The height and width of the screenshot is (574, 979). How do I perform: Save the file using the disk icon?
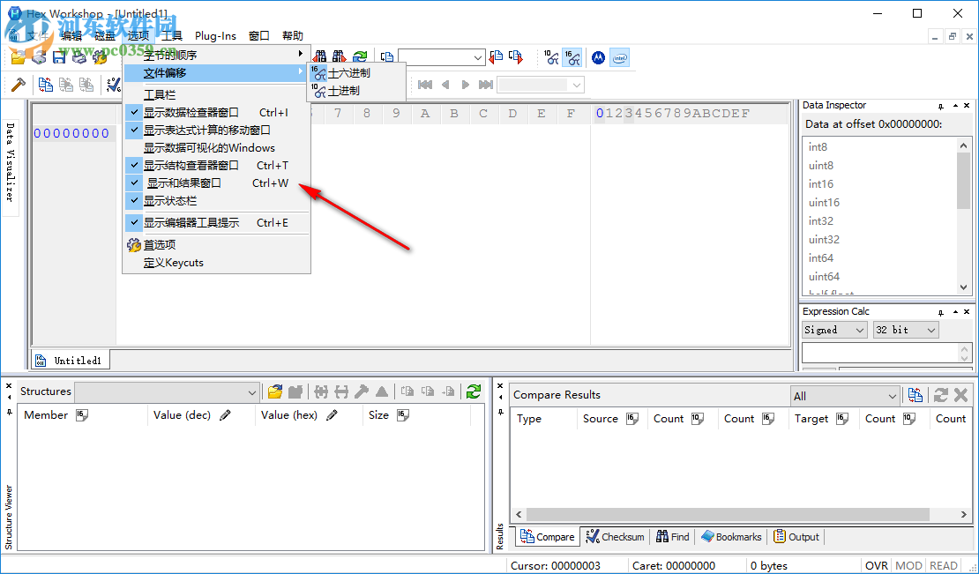(57, 56)
